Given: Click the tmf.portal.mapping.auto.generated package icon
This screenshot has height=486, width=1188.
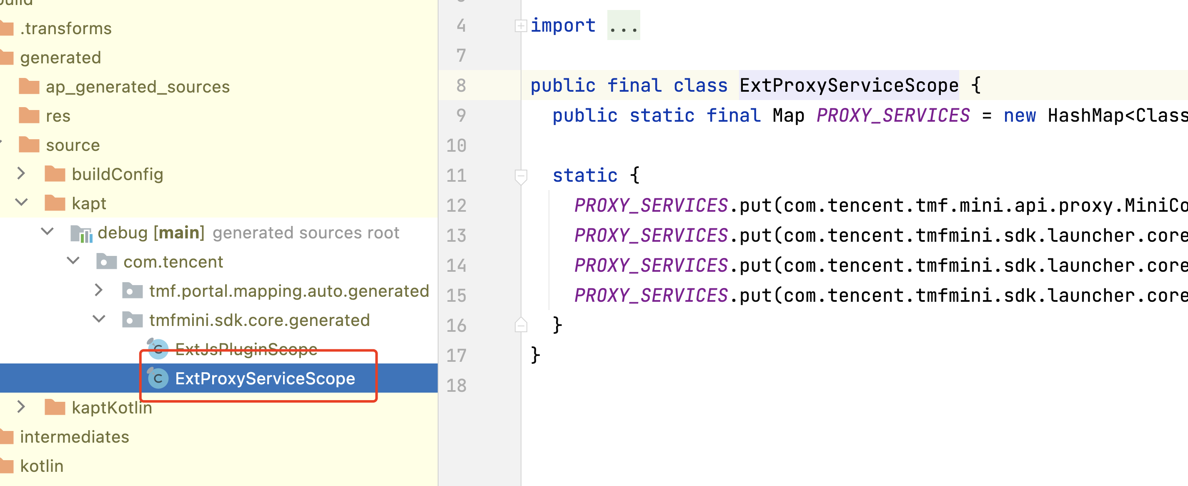Looking at the screenshot, I should click(x=133, y=291).
